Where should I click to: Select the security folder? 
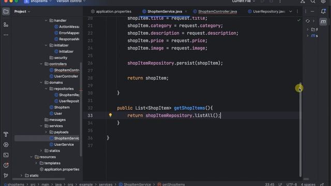pyautogui.click(x=58, y=57)
